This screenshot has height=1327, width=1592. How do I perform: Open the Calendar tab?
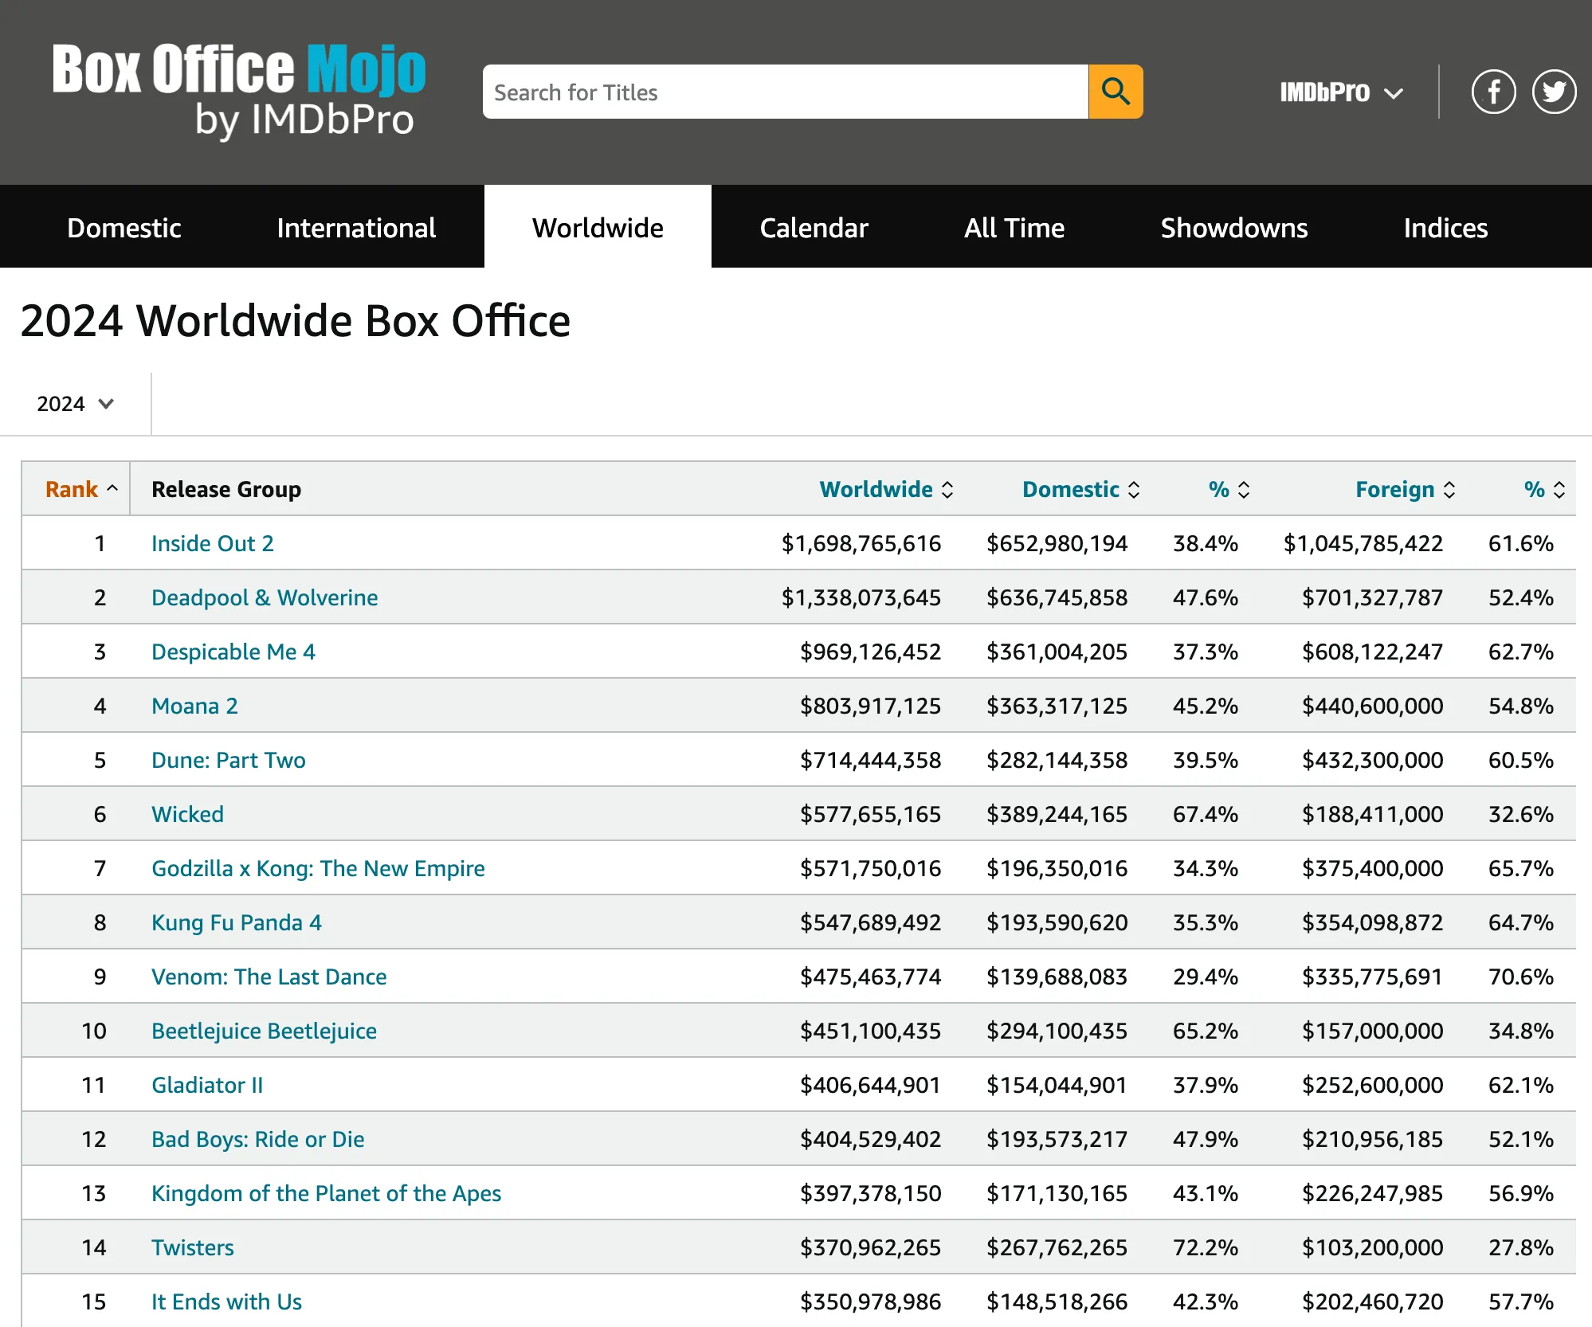pyautogui.click(x=813, y=228)
